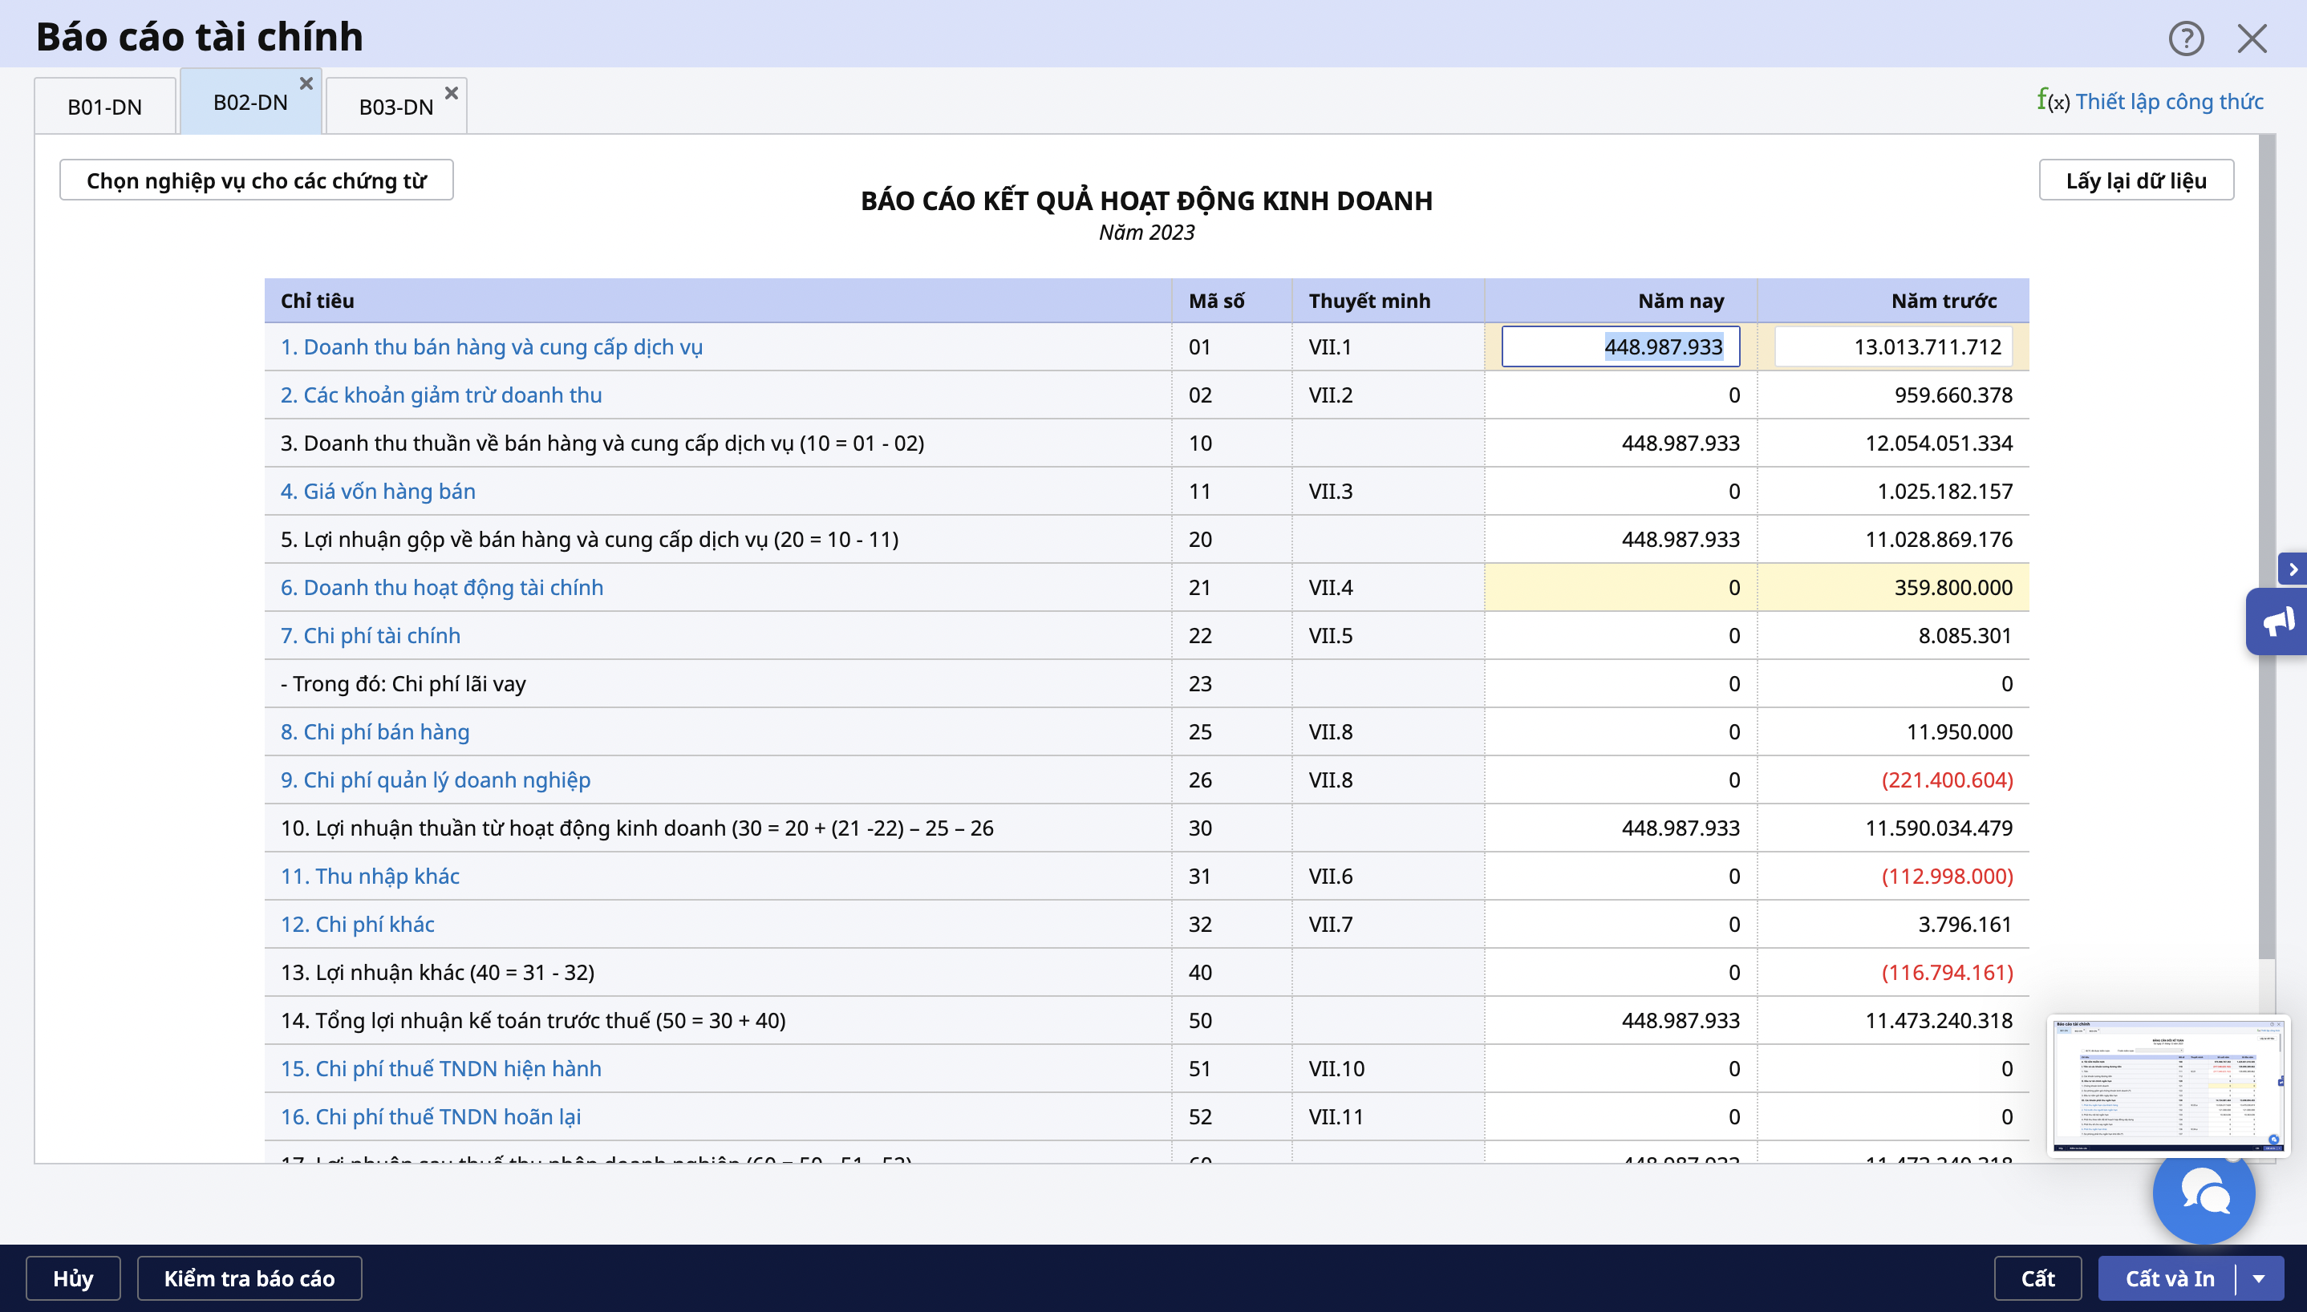Click the screenshot preview thumbnail
Image resolution: width=2307 pixels, height=1312 pixels.
(x=2167, y=1085)
